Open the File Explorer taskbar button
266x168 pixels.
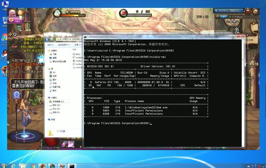pos(23,166)
